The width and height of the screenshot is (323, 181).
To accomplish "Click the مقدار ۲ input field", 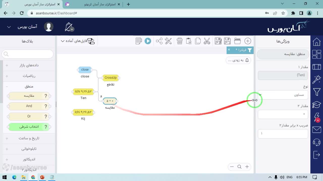I will coord(283,114).
